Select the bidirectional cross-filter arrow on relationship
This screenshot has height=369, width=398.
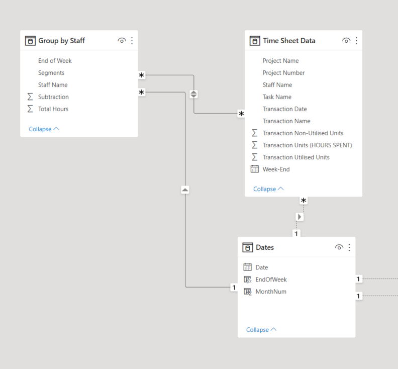[193, 94]
